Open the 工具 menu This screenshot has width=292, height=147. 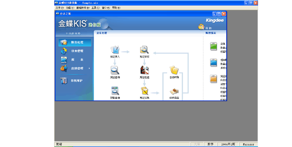[x=95, y=8]
